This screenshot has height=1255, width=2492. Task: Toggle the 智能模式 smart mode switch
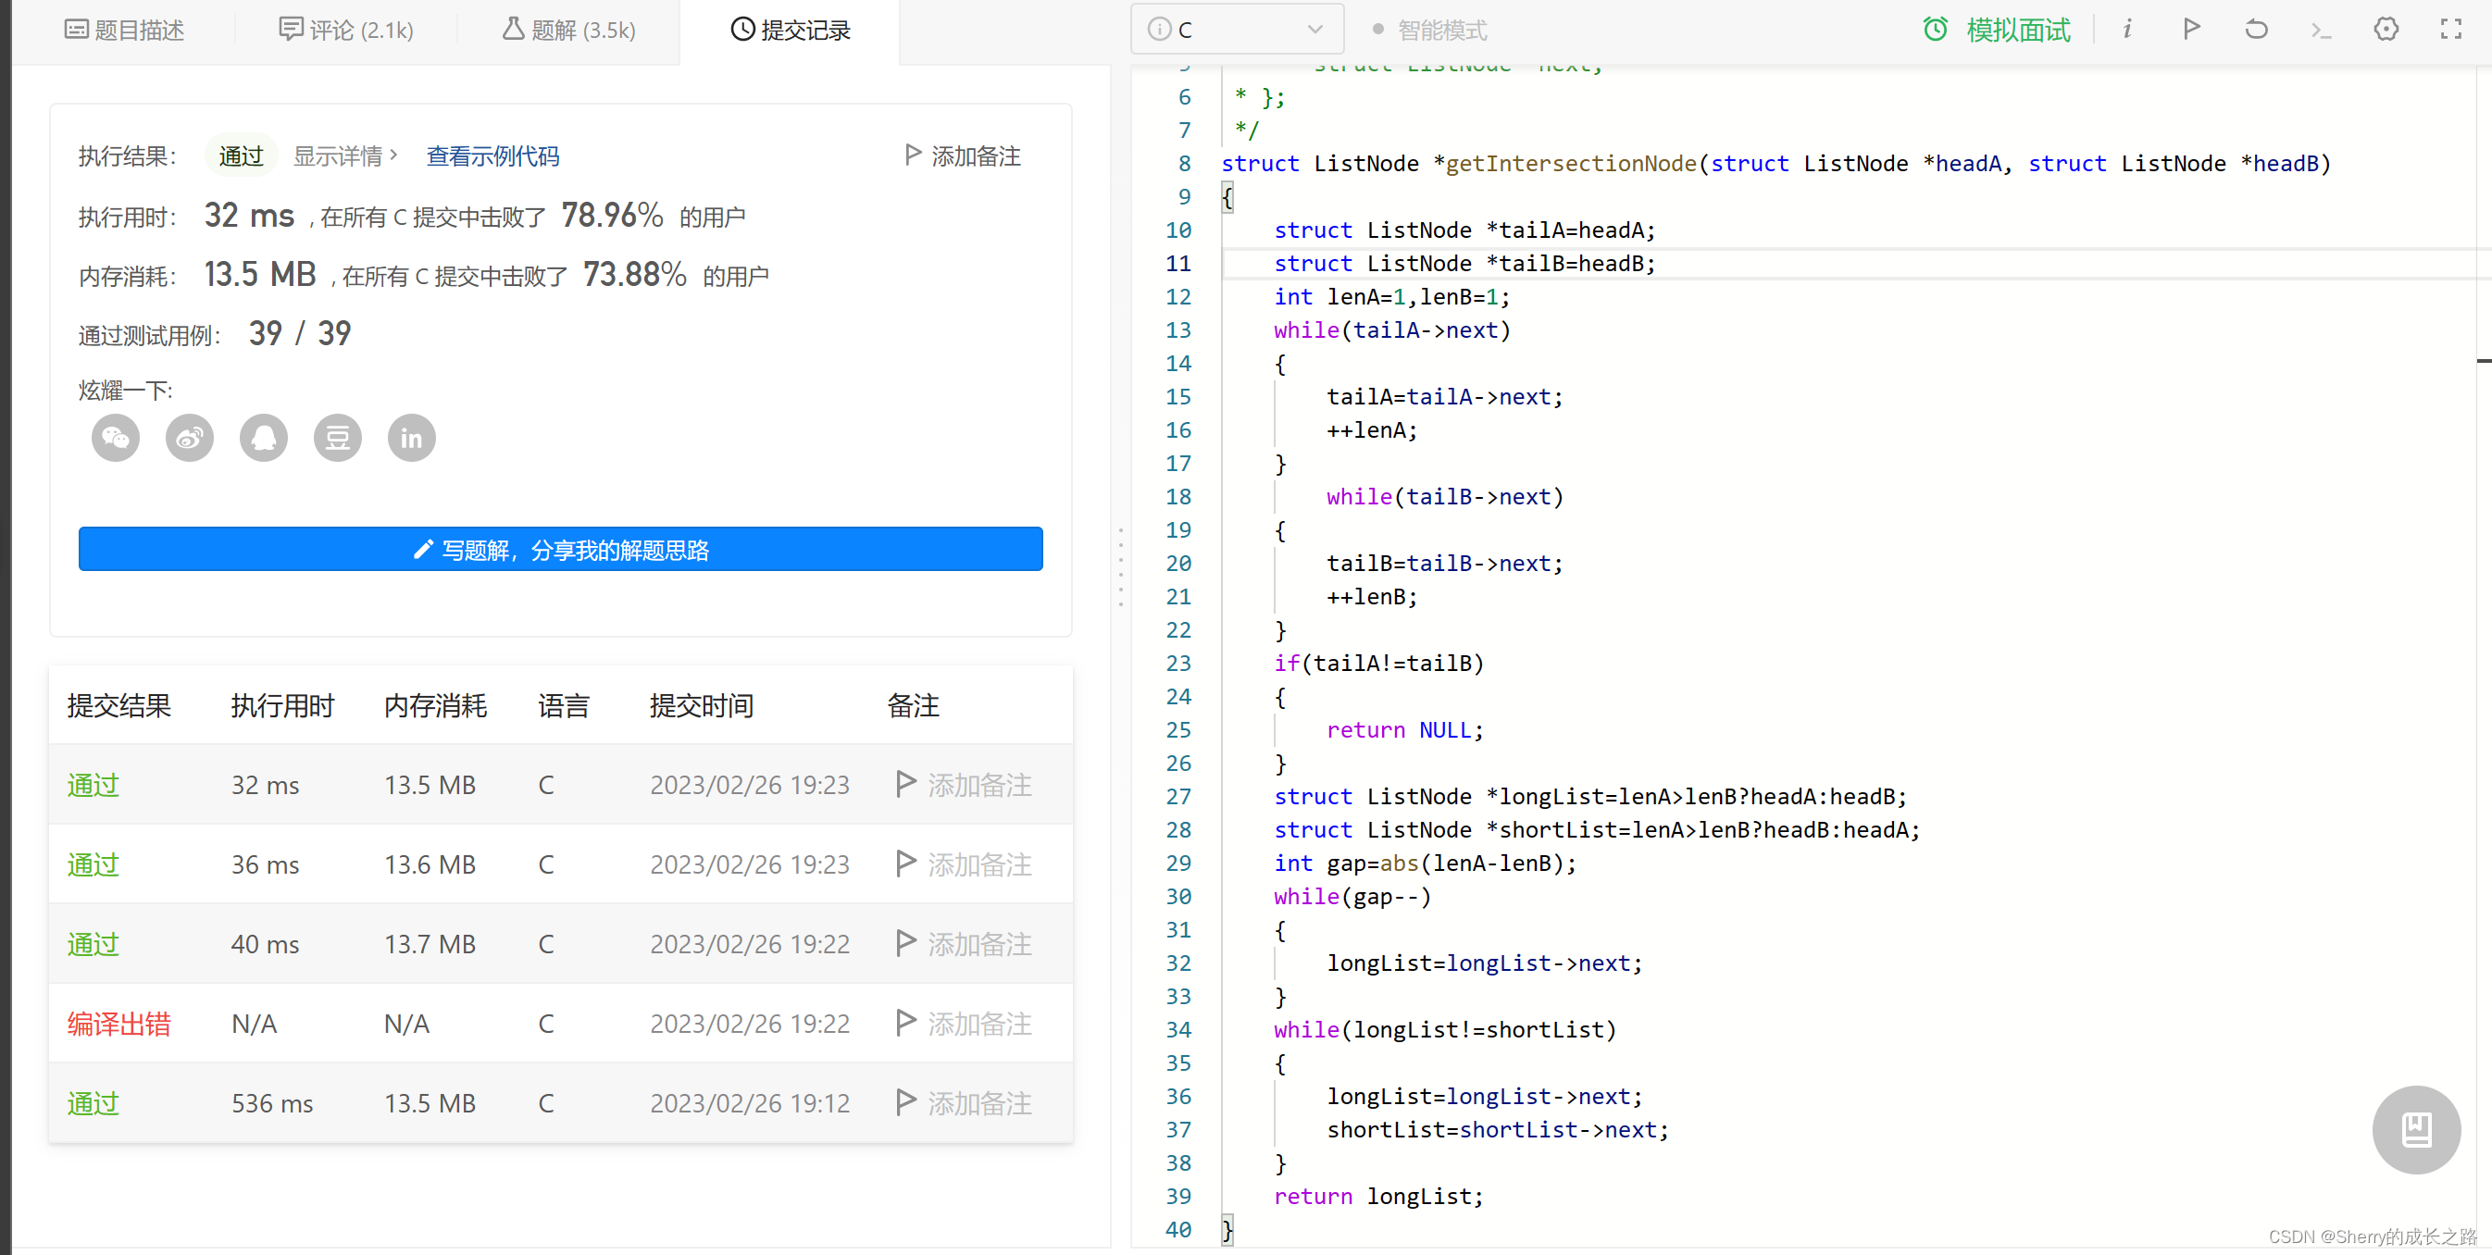tap(1430, 30)
